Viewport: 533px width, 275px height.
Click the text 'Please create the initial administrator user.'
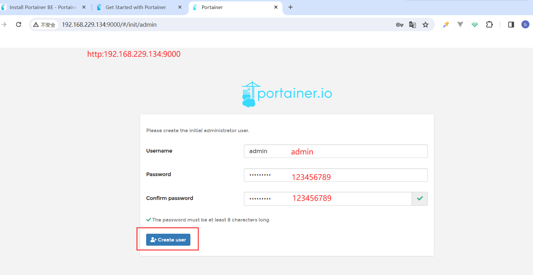click(198, 131)
